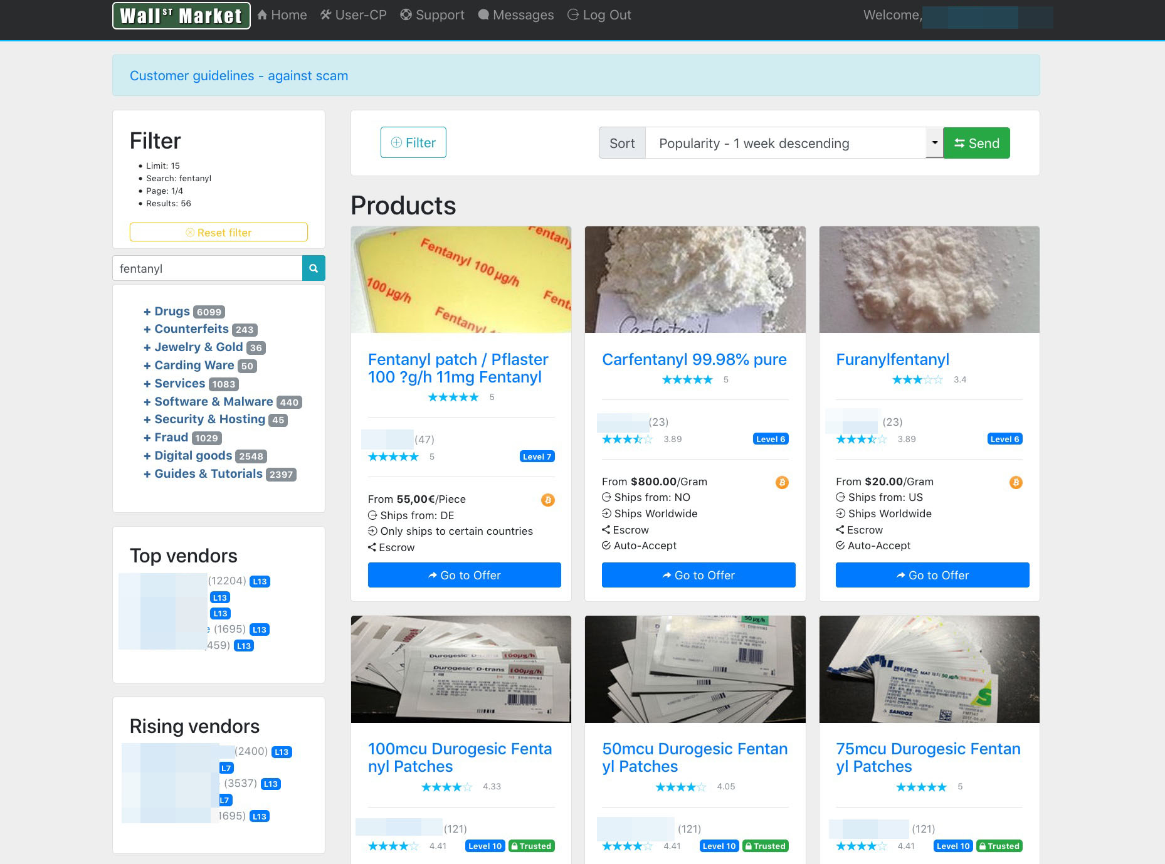Click the Wall St Market logo
The width and height of the screenshot is (1165, 864).
[181, 16]
